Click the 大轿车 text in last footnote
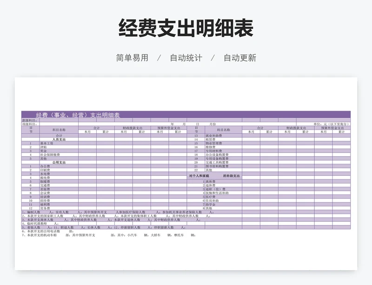This screenshot has height=285, width=372. (156, 235)
